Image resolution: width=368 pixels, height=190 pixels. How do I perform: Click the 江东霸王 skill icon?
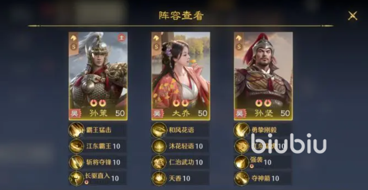point(77,146)
